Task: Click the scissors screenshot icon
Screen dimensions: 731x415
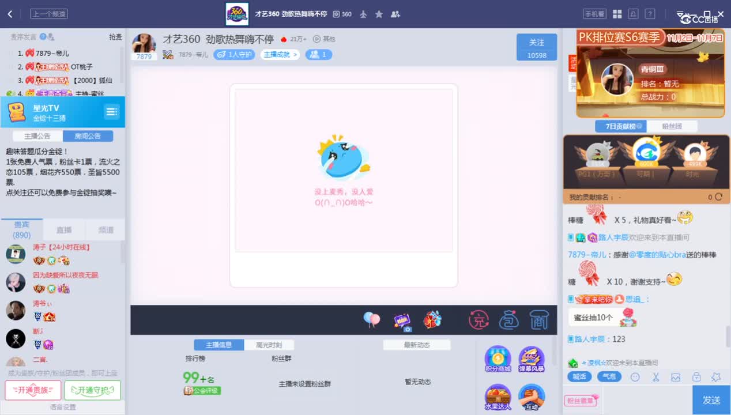Action: click(655, 377)
